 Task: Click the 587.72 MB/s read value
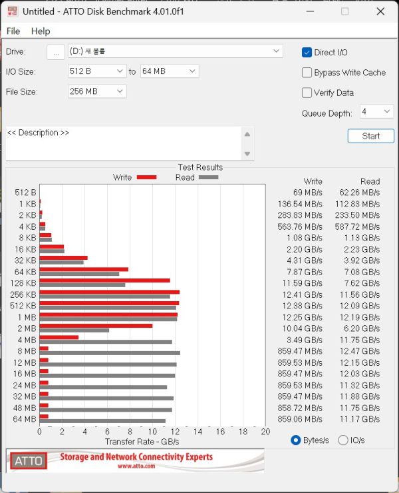click(x=357, y=227)
